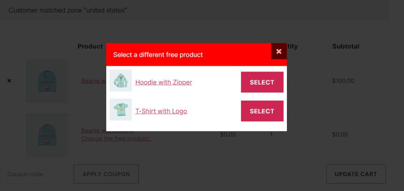Viewport: 404px width, 191px height.
Task: Click the T-Shirt with Logo thumbnail
Action: click(x=121, y=110)
